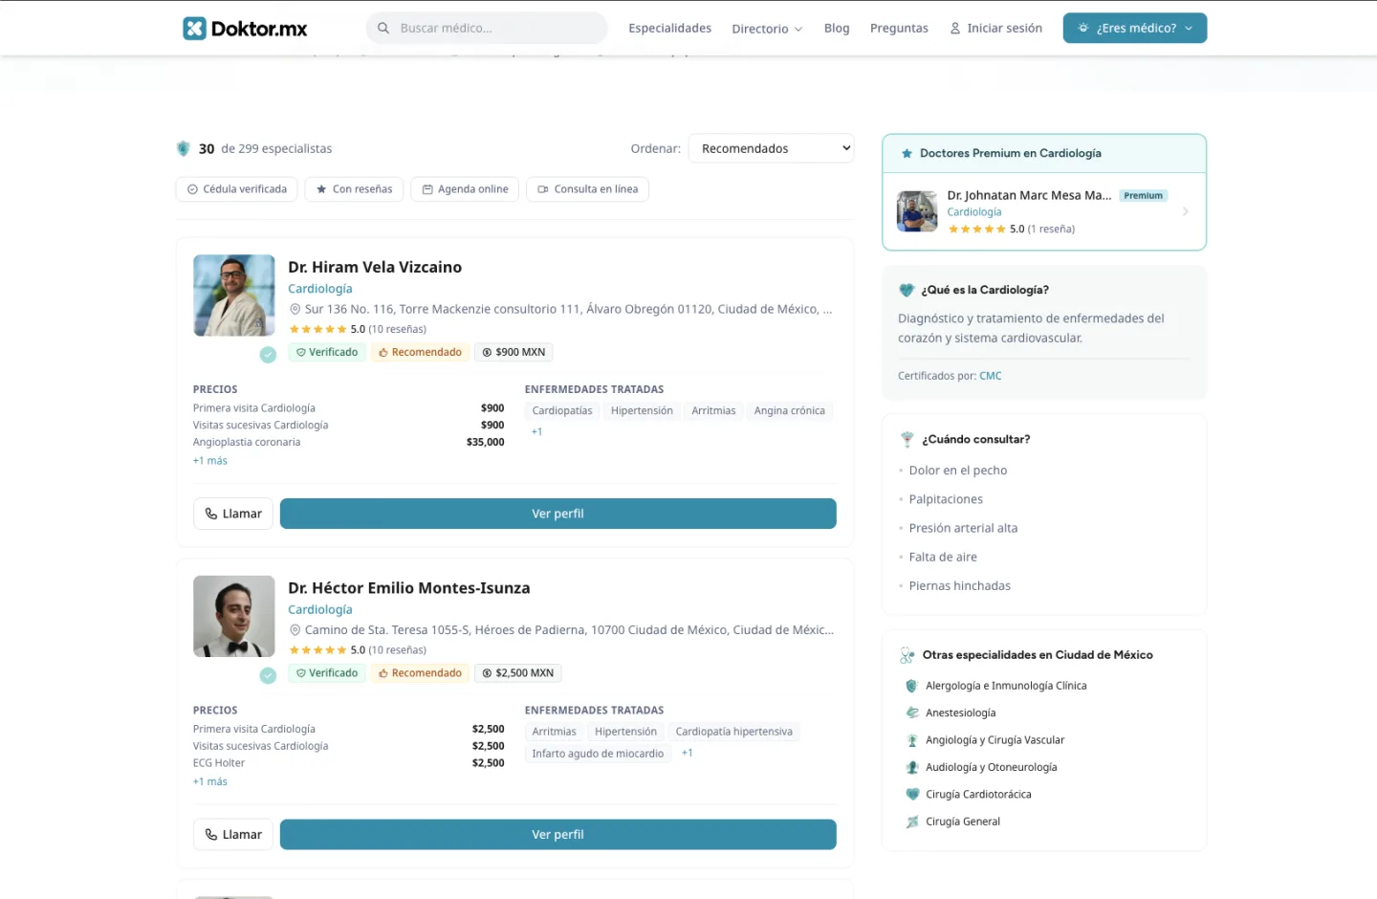Toggle the Consulta en línea filter
This screenshot has height=899, width=1377.
588,189
